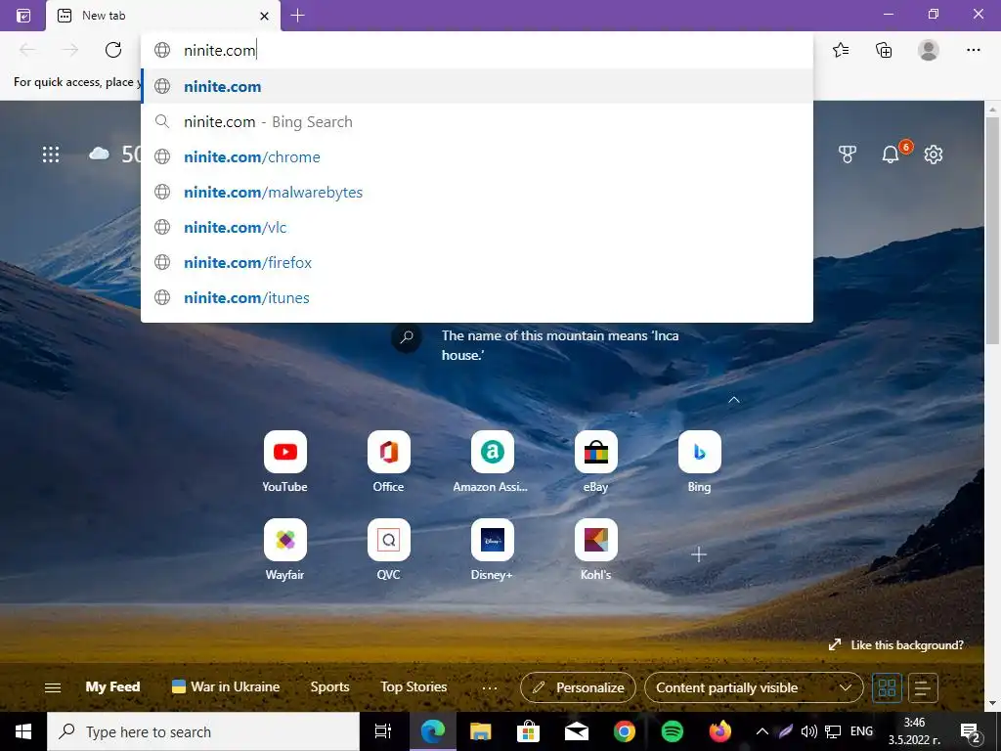Select ninite.com/malwarebytes suggestion
1001x751 pixels.
point(477,192)
